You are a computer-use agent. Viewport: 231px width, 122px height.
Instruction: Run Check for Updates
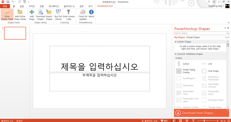(x=83, y=15)
